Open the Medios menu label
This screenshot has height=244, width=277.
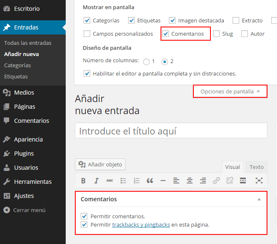[24, 93]
